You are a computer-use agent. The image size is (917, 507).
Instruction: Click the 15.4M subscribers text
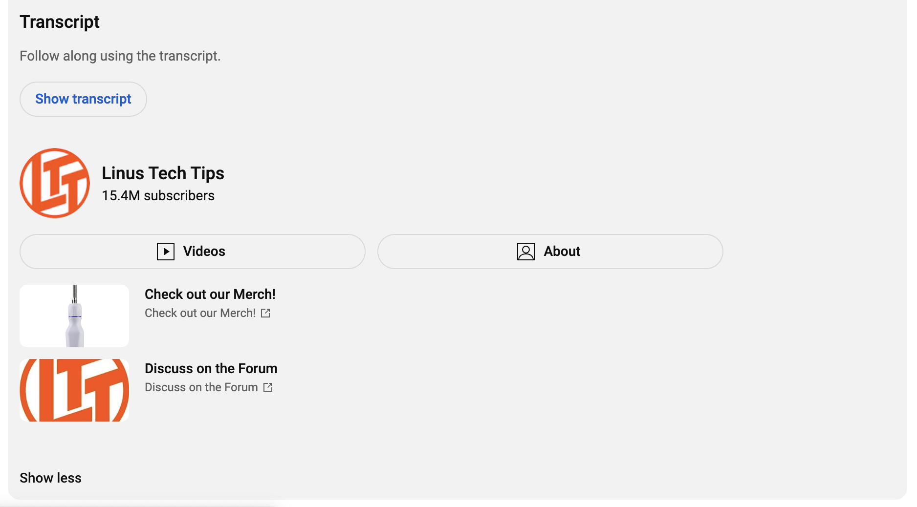coord(157,195)
